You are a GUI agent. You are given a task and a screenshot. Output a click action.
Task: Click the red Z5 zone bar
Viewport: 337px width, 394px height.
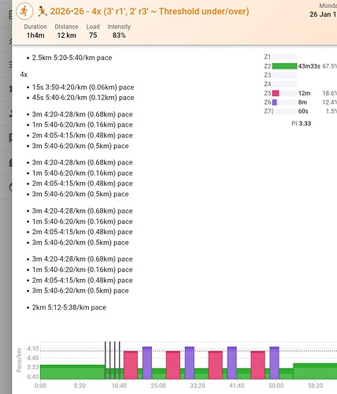(x=276, y=93)
